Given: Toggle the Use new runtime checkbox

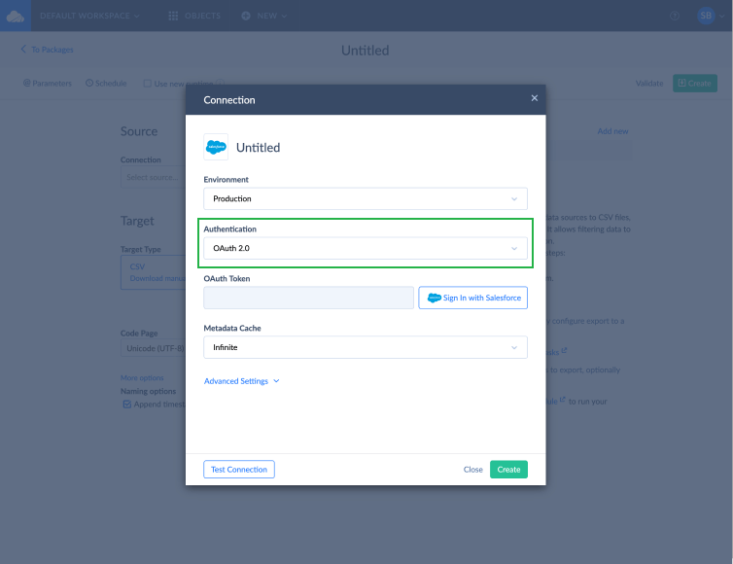Looking at the screenshot, I should coord(147,84).
